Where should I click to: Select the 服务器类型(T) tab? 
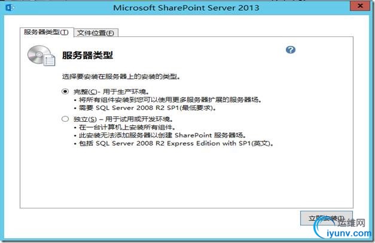point(47,32)
